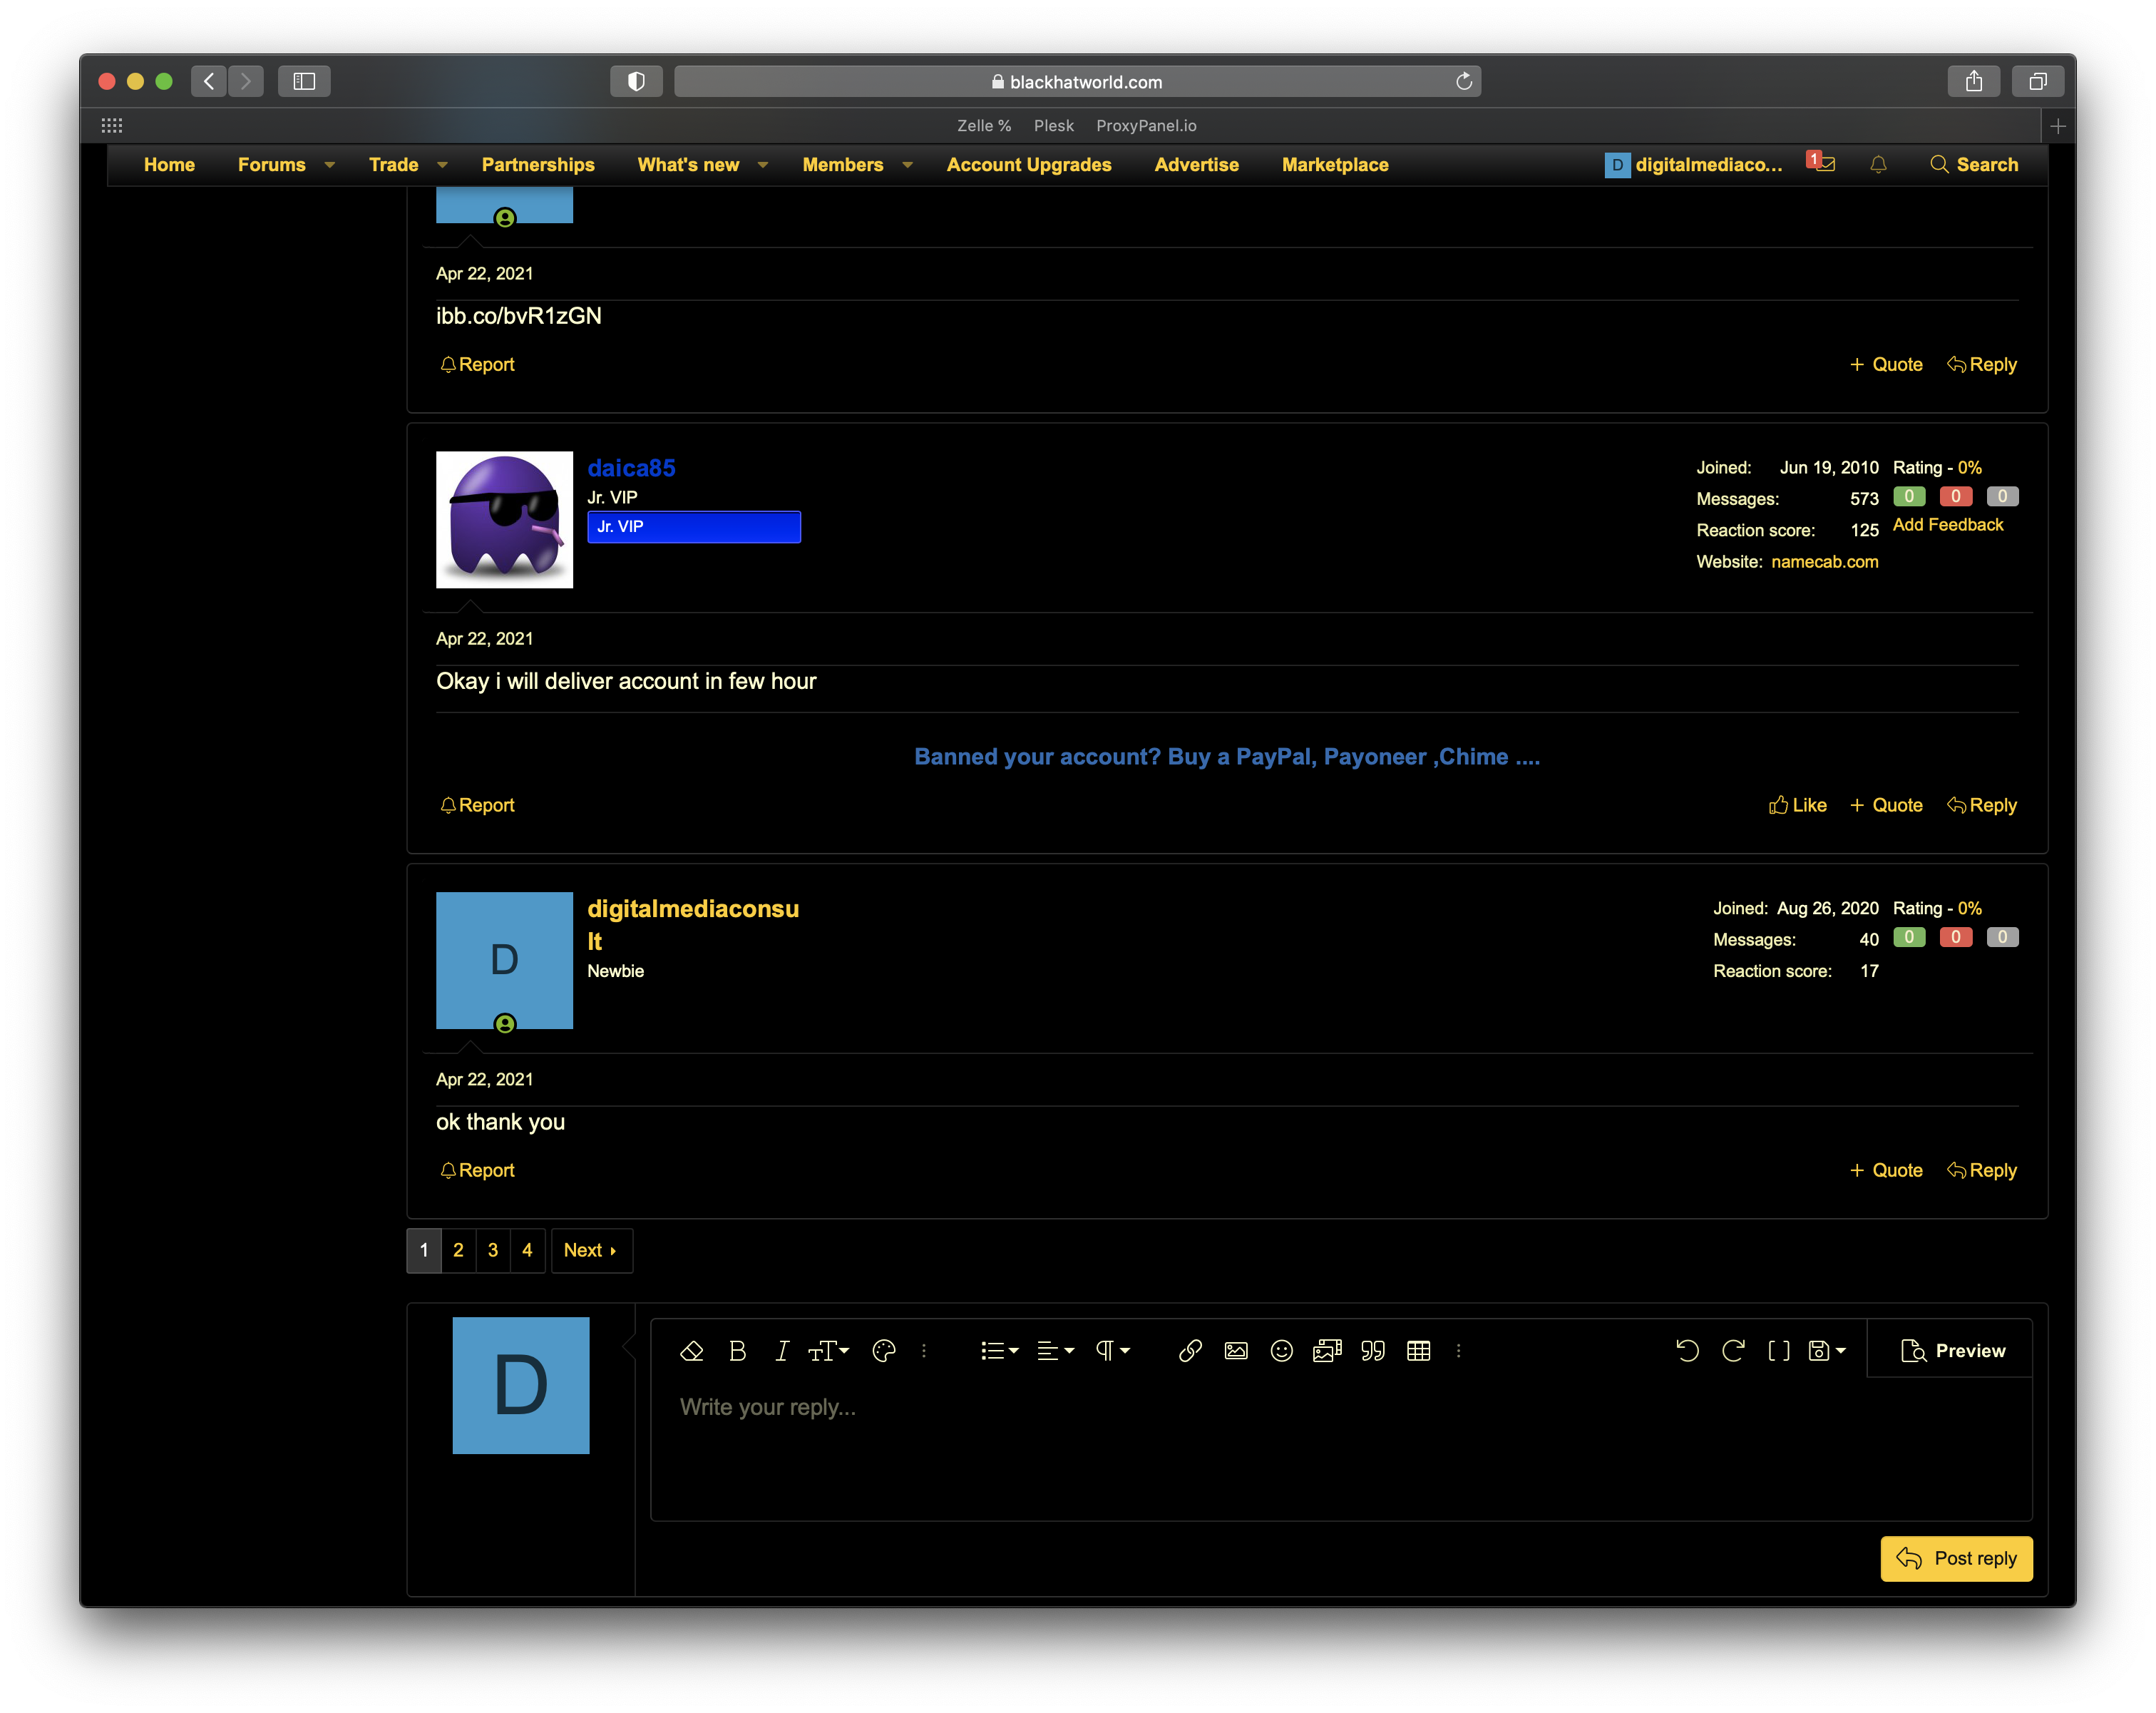This screenshot has width=2156, height=1713.
Task: Open the text color palette
Action: coord(884,1351)
